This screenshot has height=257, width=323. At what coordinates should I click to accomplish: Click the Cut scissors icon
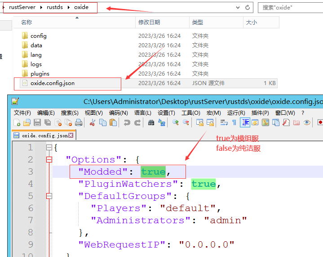pyautogui.click(x=92, y=122)
